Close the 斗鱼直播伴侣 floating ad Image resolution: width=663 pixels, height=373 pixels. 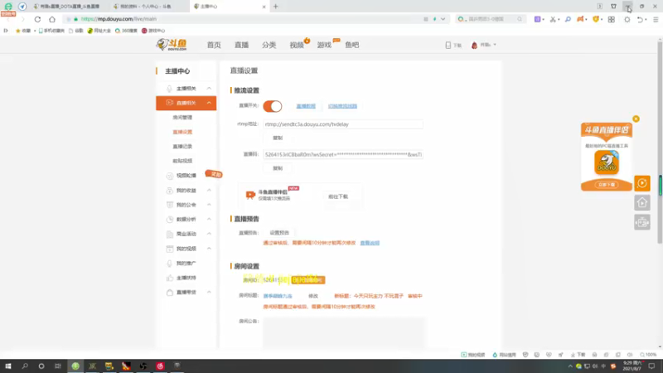tap(636, 119)
